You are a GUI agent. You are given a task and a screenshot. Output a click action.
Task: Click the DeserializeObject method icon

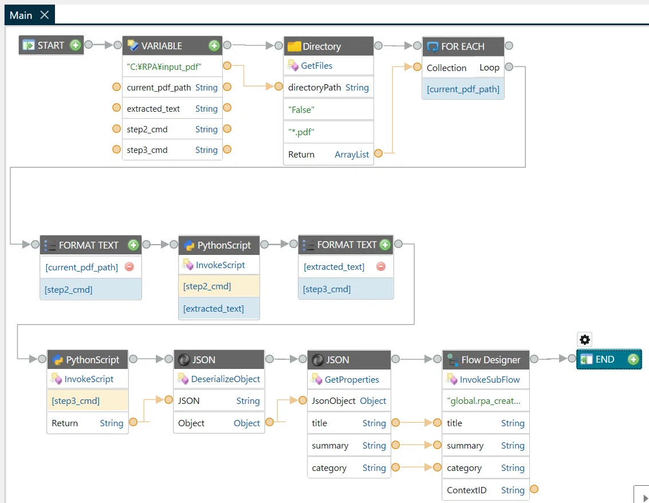tap(183, 379)
